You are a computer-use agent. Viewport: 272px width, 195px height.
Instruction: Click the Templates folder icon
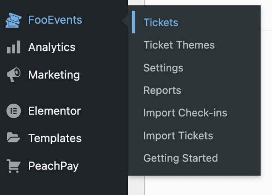[x=14, y=138]
